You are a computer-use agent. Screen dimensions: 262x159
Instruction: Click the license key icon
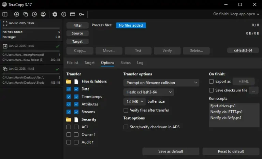click(82, 14)
